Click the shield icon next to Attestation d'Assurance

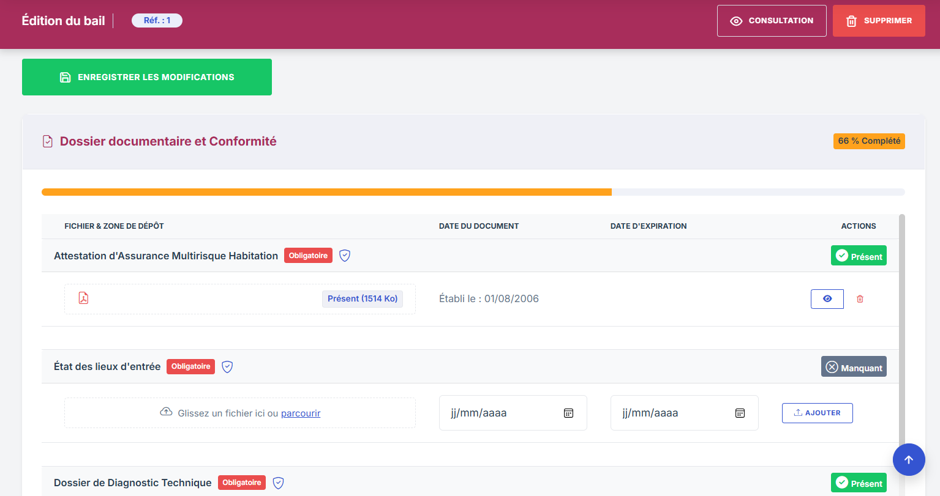345,256
